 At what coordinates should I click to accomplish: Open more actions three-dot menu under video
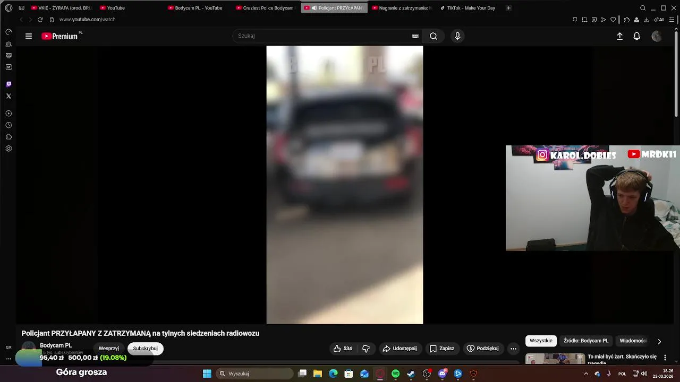pyautogui.click(x=513, y=349)
